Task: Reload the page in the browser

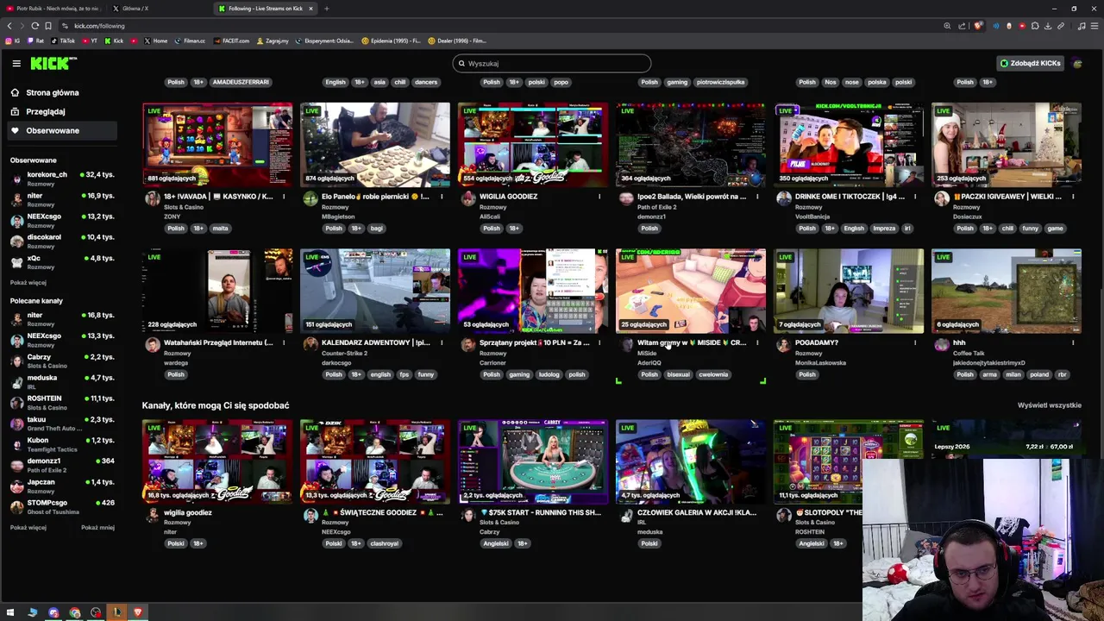Action: (34, 26)
